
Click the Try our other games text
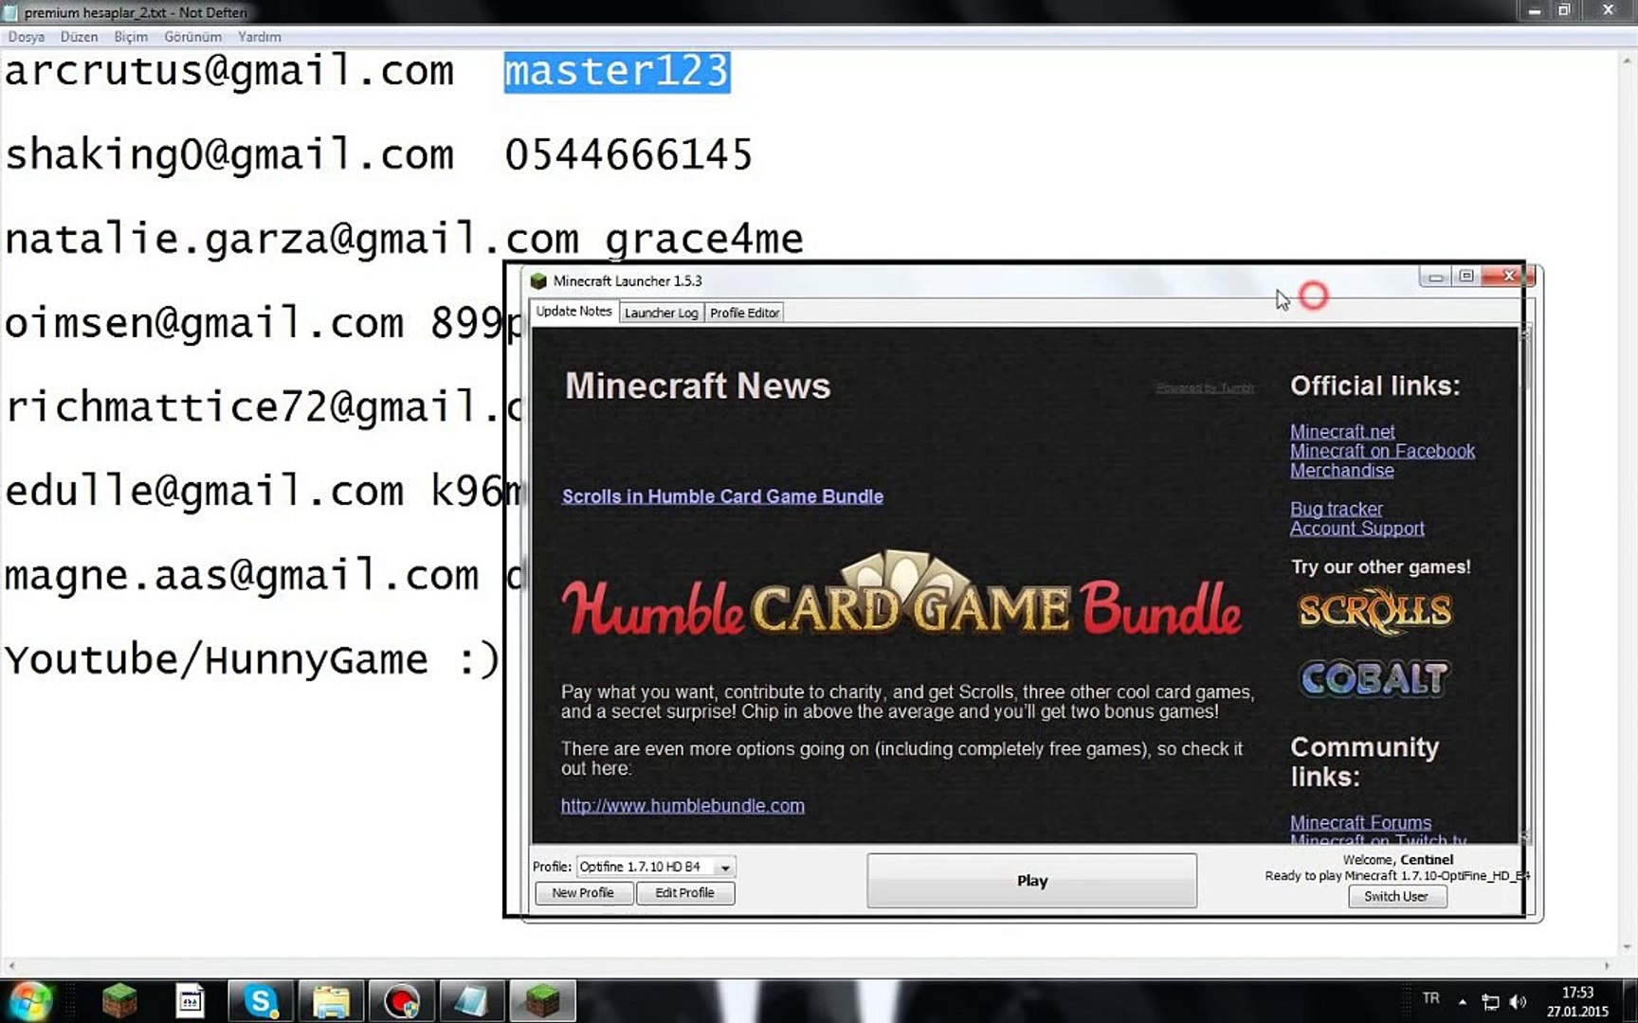click(1380, 567)
